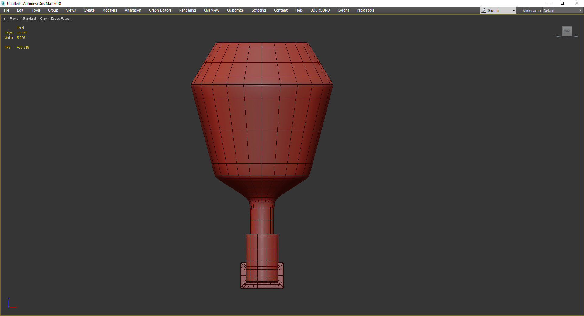
Task: Open the Graph Editors menu
Action: coord(160,10)
